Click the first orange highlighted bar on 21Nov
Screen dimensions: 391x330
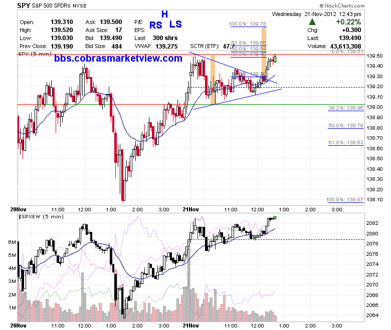pyautogui.click(x=213, y=80)
